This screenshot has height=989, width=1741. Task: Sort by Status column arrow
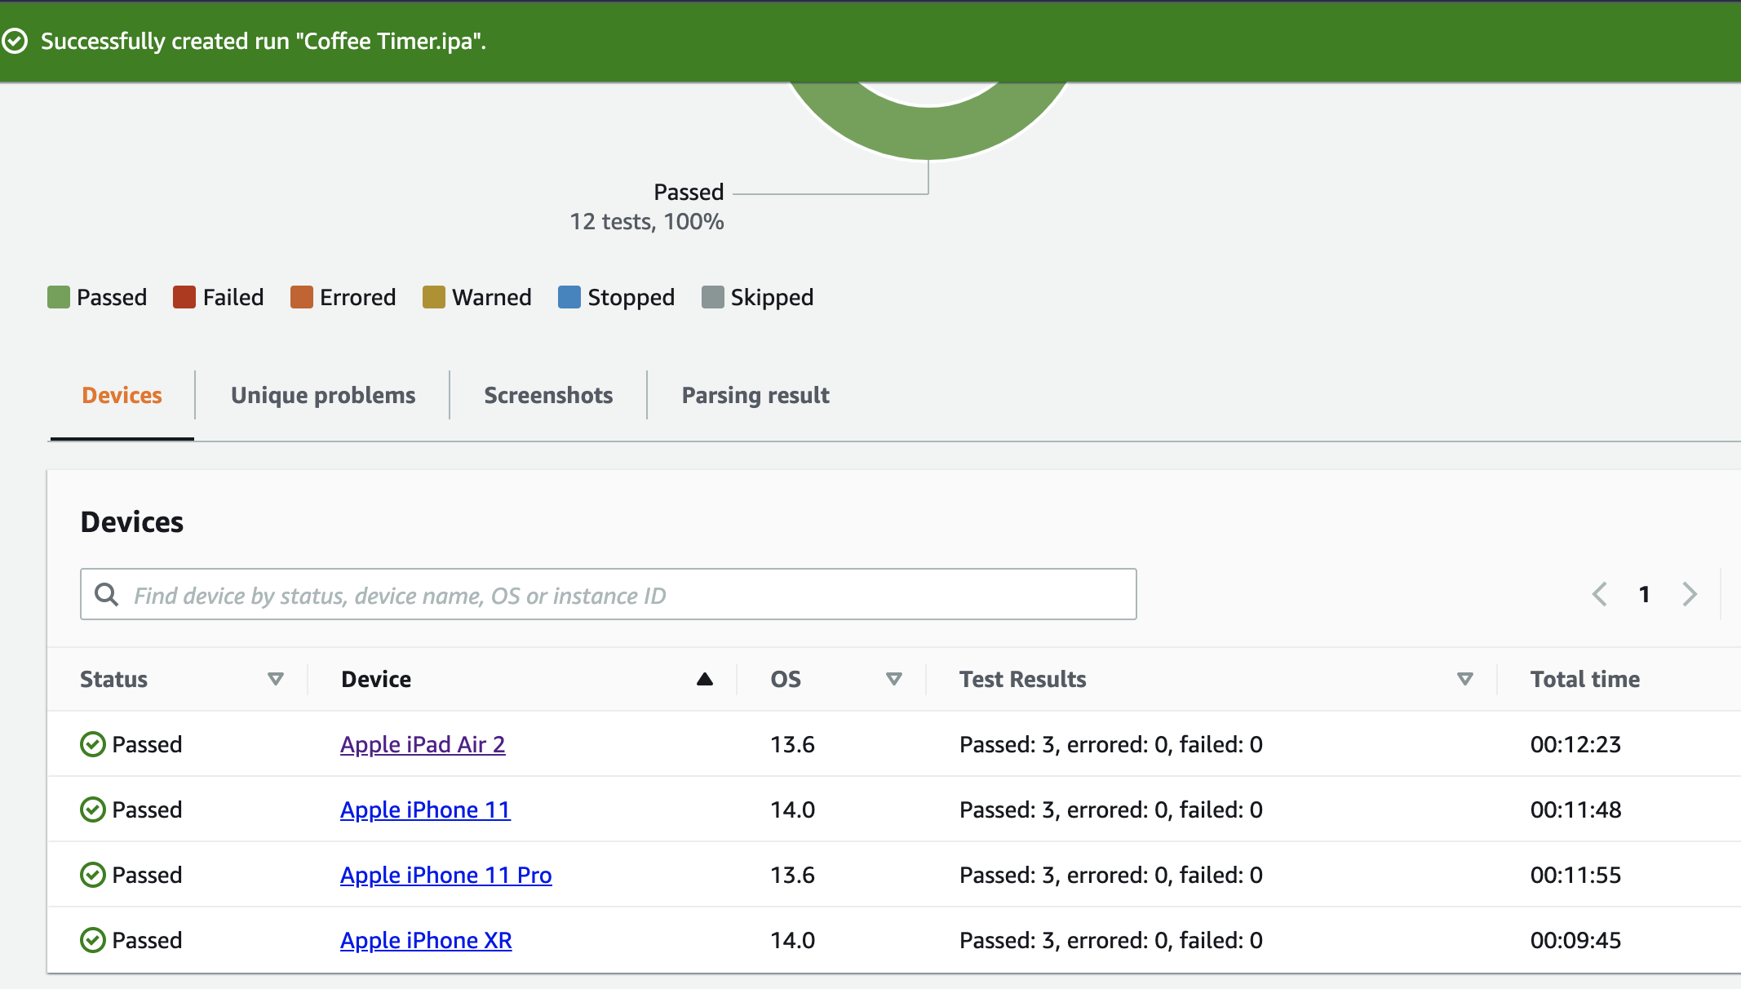coord(276,679)
